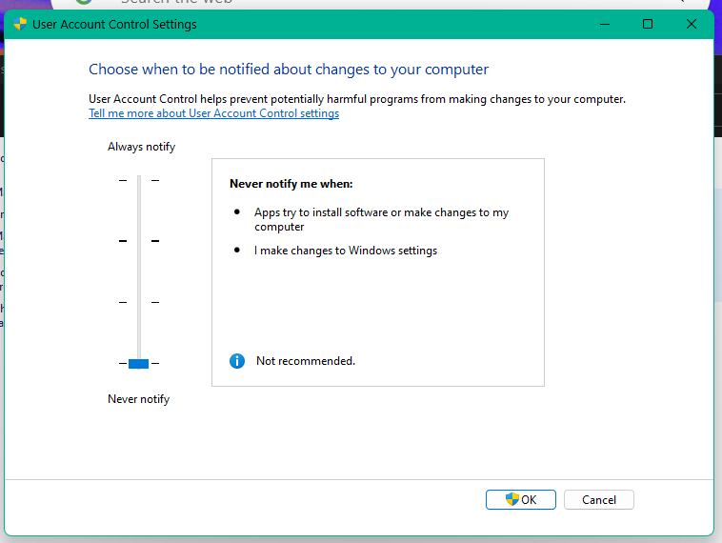Click the 'Always notify' label
This screenshot has height=543, width=722.
coord(141,147)
